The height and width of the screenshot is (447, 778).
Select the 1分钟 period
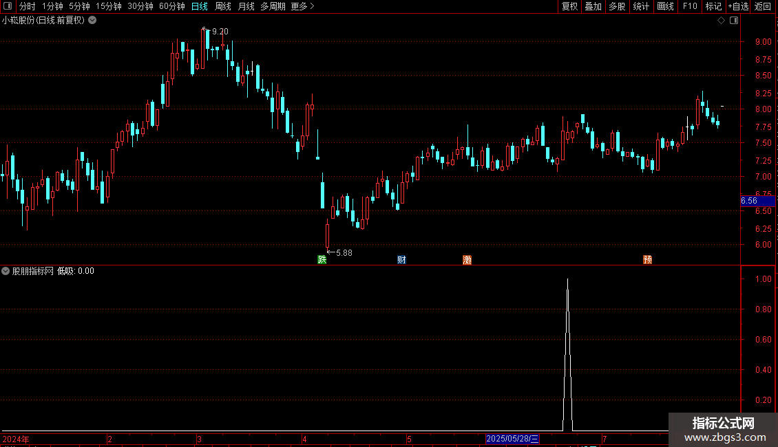(52, 6)
